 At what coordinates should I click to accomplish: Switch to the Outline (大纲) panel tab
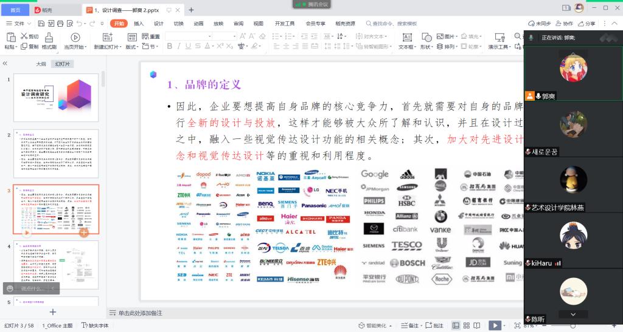(41, 64)
